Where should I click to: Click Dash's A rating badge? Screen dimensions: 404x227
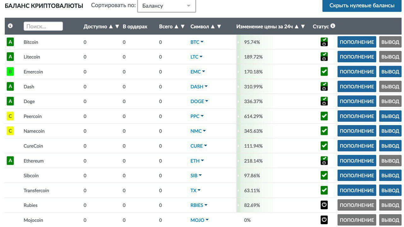pyautogui.click(x=10, y=86)
